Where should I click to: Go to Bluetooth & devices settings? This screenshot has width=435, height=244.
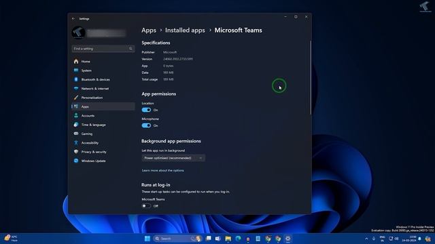(x=103, y=79)
